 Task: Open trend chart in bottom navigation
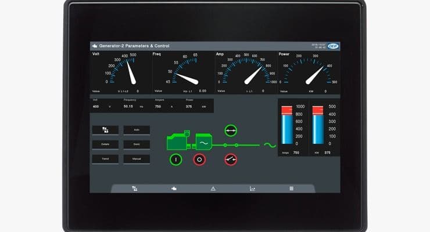point(252,188)
